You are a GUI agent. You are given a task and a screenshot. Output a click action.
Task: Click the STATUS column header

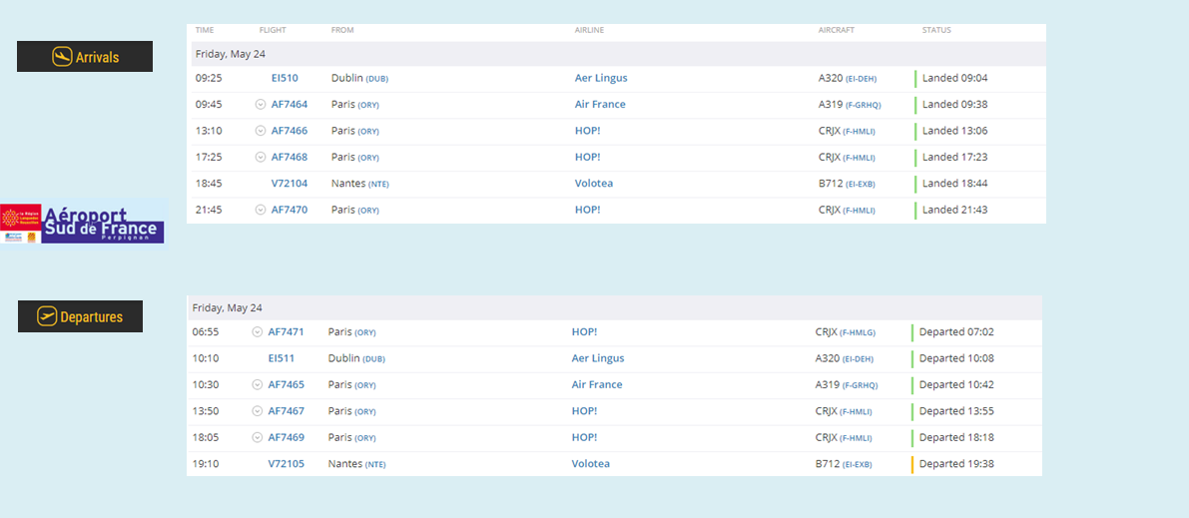936,30
